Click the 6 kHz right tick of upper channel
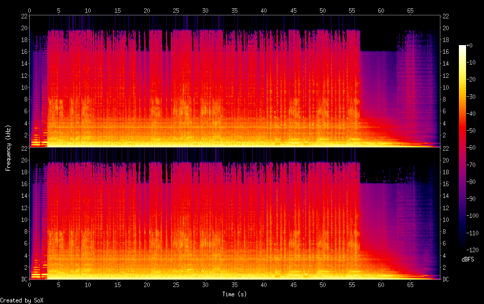The height and width of the screenshot is (304, 484). pos(446,111)
